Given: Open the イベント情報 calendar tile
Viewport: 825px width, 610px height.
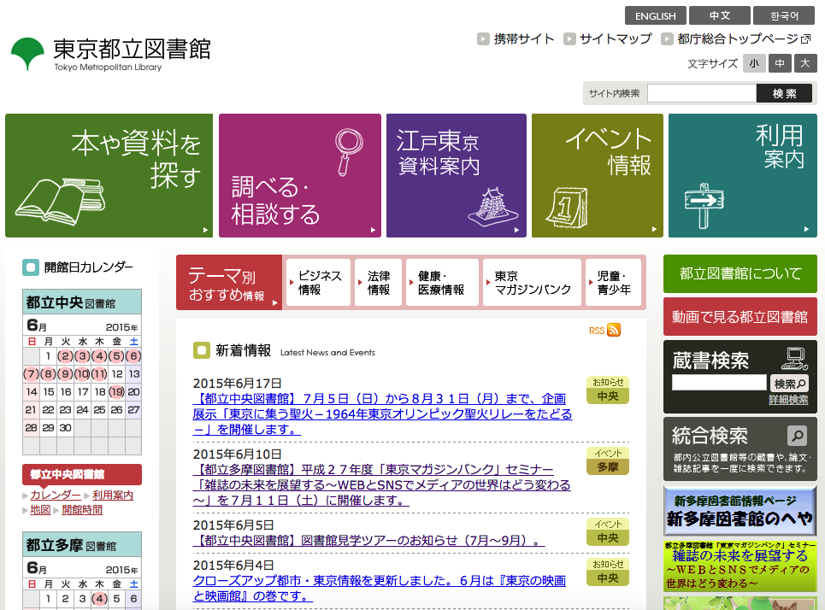Looking at the screenshot, I should coord(597,176).
